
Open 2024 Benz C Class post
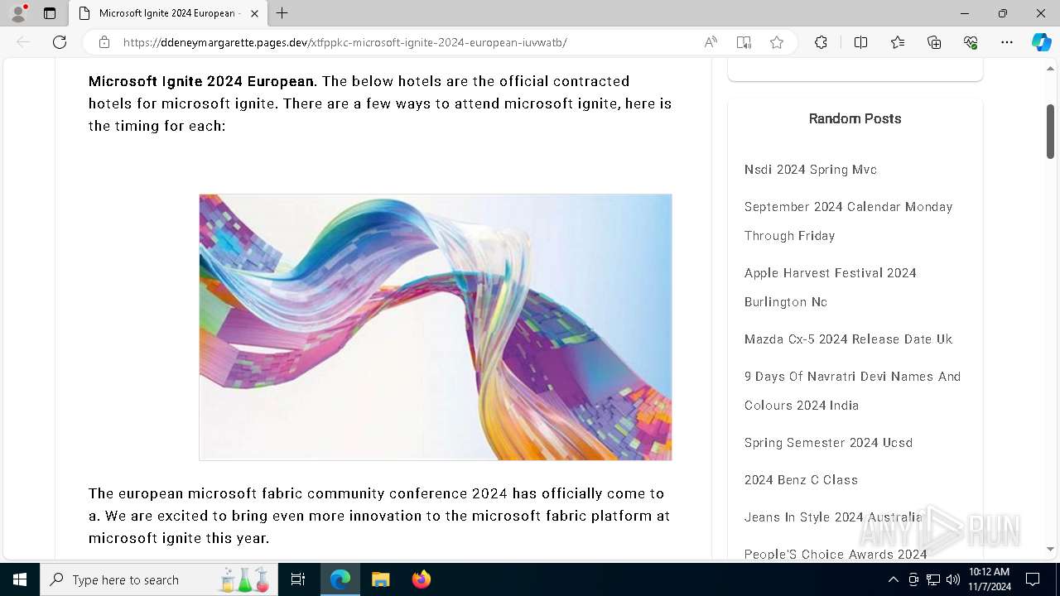coord(801,480)
